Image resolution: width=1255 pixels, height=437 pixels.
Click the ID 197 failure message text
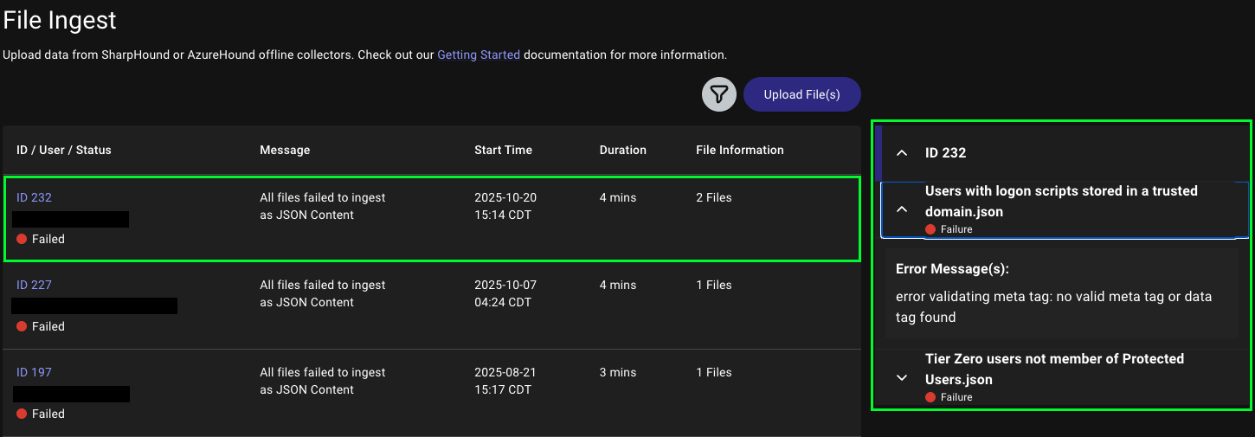pos(323,381)
